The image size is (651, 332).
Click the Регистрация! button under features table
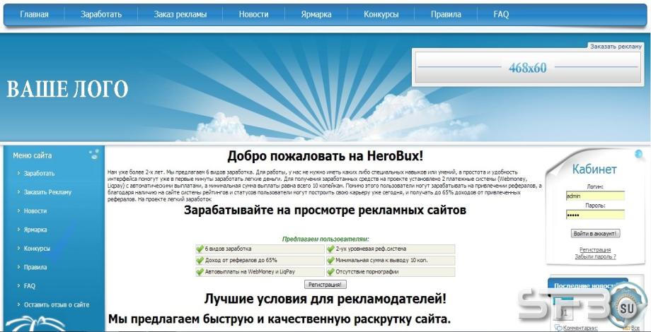tap(325, 285)
